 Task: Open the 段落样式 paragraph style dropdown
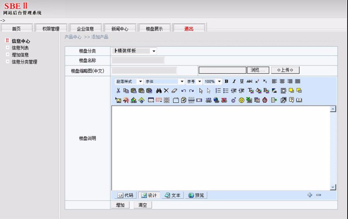coord(129,81)
